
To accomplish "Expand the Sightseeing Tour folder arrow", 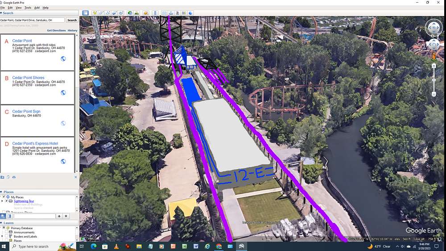I will coord(2,201).
